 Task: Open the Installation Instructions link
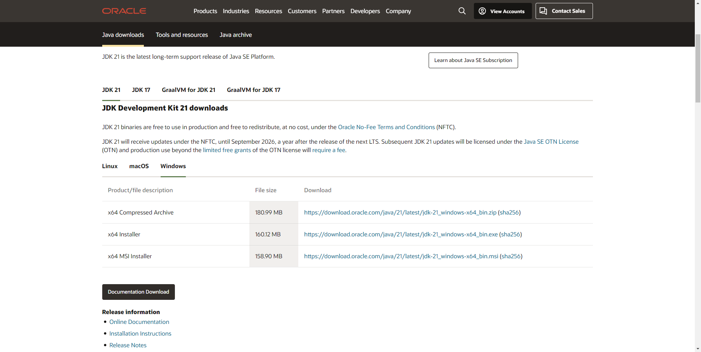point(140,333)
